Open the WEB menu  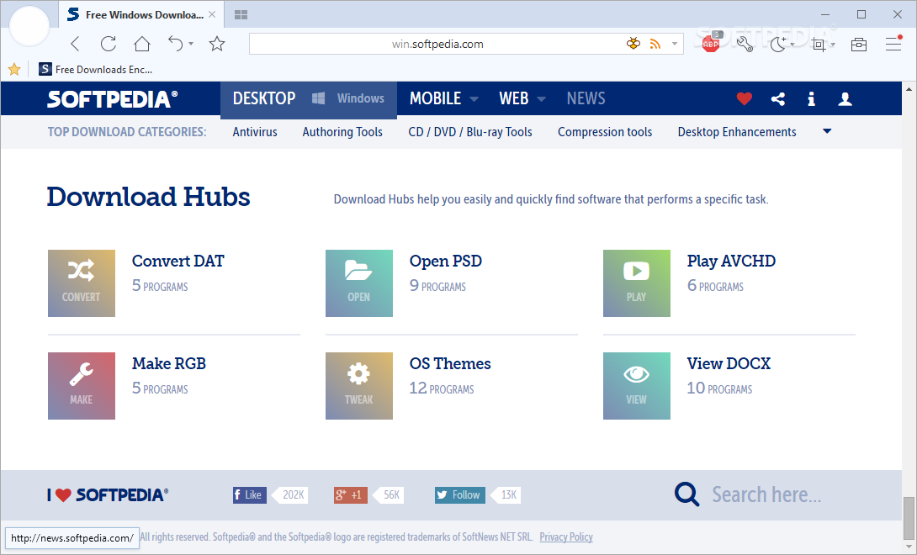pyautogui.click(x=513, y=98)
